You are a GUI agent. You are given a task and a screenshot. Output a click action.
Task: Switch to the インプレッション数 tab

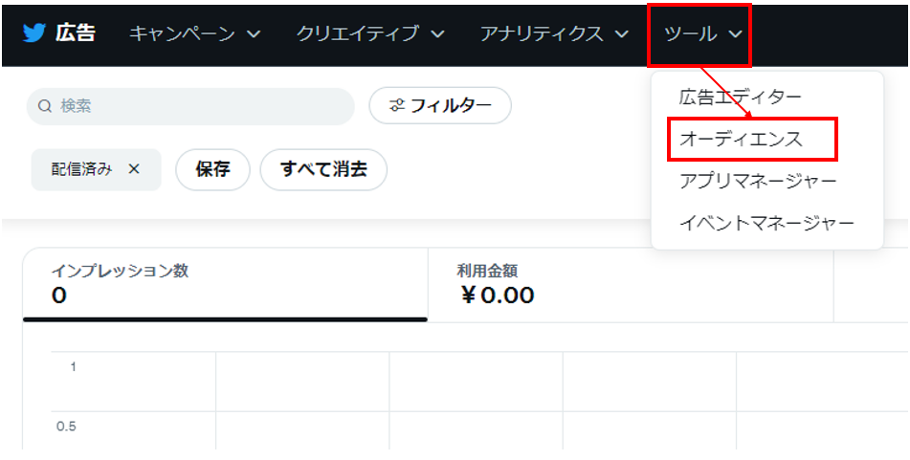coord(225,284)
